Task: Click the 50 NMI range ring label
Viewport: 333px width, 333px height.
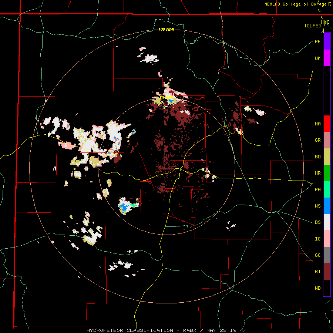Action: [166, 98]
